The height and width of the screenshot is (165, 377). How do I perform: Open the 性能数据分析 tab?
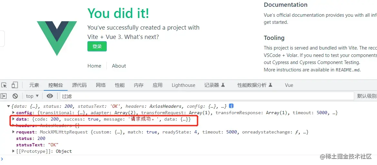(x=255, y=85)
